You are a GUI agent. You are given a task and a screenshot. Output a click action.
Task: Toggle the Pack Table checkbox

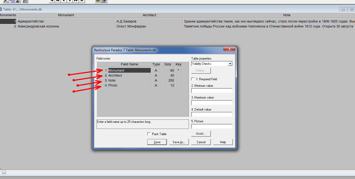tap(149, 134)
